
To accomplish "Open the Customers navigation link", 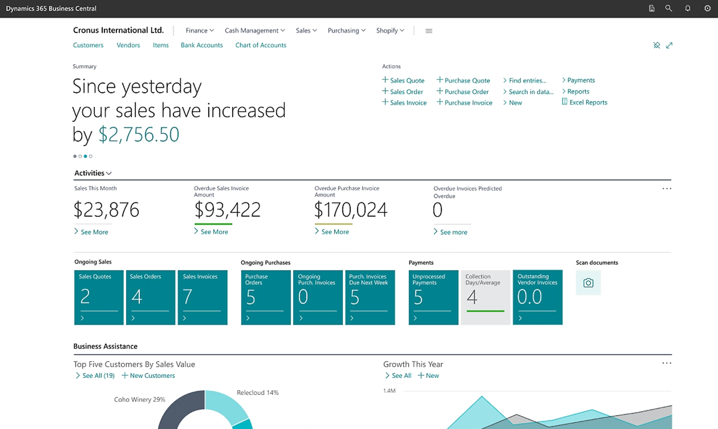I will (88, 45).
